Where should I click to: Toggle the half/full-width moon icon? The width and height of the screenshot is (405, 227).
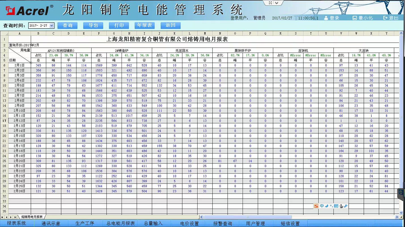(x=326, y=206)
